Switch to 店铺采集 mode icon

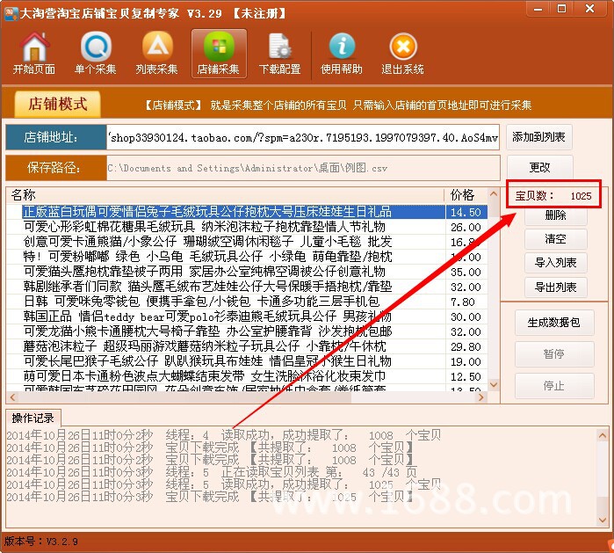click(219, 54)
